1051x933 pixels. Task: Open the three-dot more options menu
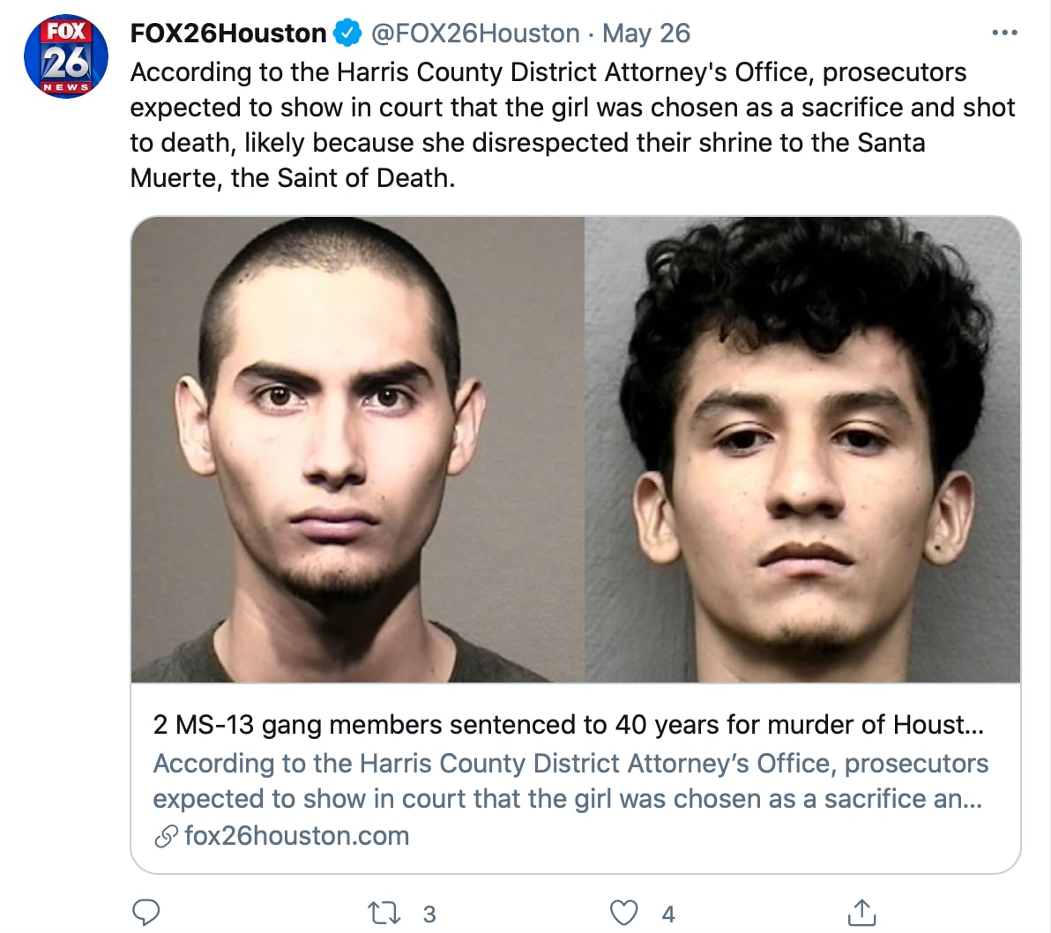pos(1004,32)
